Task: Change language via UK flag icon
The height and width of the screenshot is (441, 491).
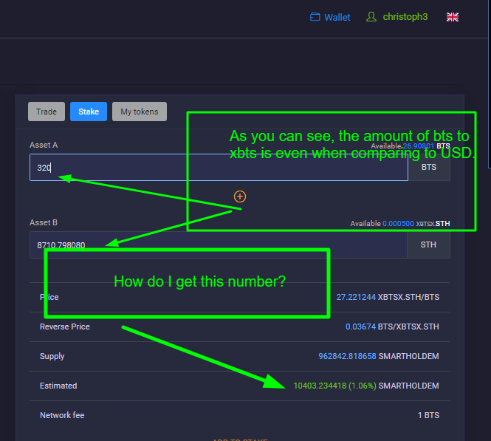Action: (453, 17)
